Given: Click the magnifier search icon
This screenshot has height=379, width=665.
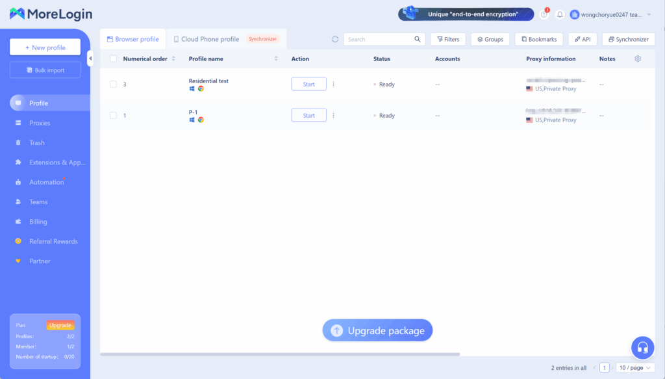Looking at the screenshot, I should [x=418, y=39].
